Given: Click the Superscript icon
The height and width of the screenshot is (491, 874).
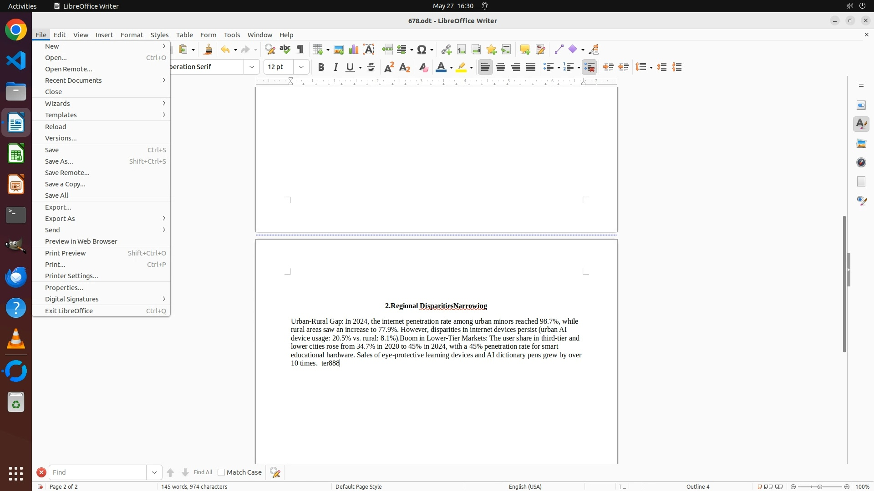Looking at the screenshot, I should 389,67.
